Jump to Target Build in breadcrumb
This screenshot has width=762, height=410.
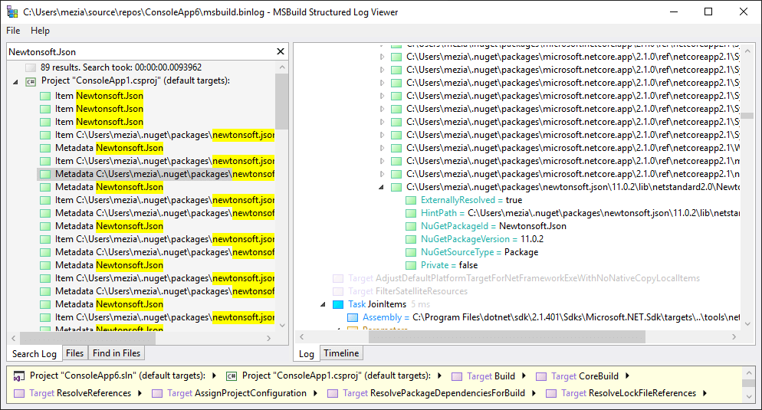[x=491, y=376]
